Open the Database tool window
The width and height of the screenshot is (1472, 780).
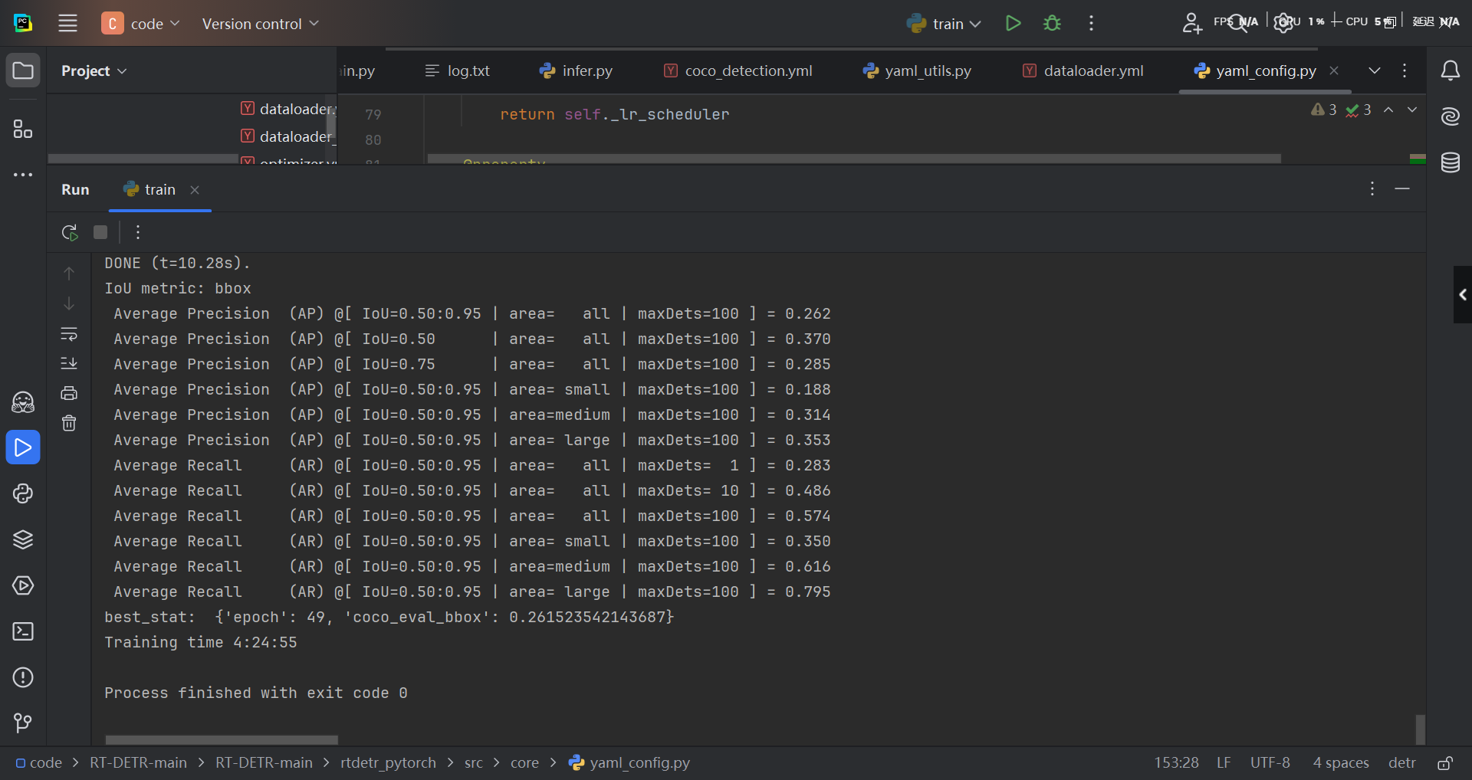click(x=1450, y=162)
